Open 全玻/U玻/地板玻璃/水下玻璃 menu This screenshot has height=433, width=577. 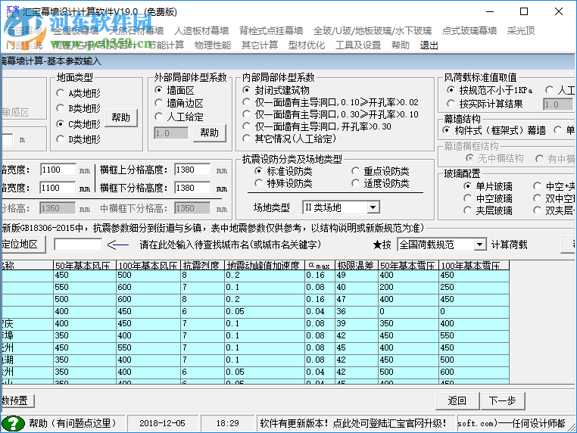pos(373,30)
